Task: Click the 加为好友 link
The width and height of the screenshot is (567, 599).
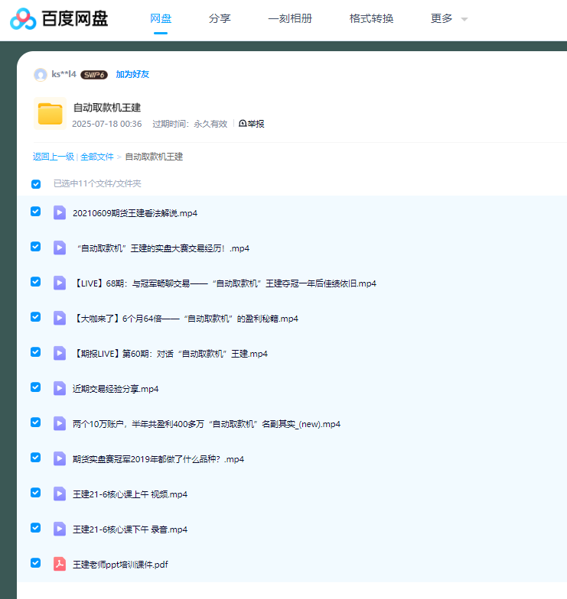Action: (132, 74)
